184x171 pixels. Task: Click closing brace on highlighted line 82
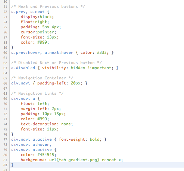click(x=12, y=165)
